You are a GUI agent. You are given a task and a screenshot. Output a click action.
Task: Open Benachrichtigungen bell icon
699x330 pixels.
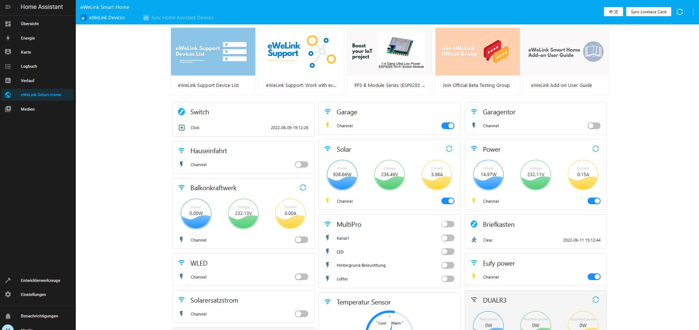[x=8, y=316]
